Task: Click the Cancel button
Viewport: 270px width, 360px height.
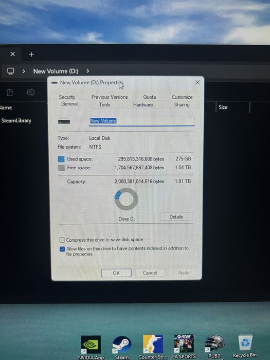Action: (x=150, y=273)
